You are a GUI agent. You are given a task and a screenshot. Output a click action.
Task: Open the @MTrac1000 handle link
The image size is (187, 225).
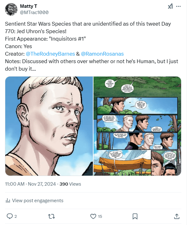34,12
